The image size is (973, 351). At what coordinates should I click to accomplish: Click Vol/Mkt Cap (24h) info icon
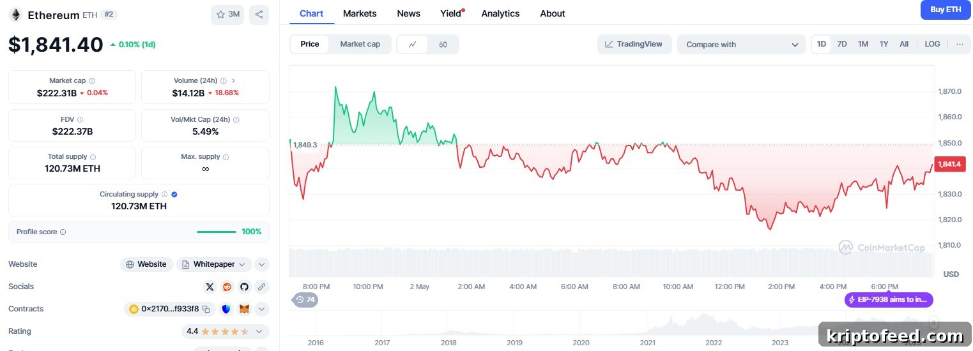coord(236,119)
